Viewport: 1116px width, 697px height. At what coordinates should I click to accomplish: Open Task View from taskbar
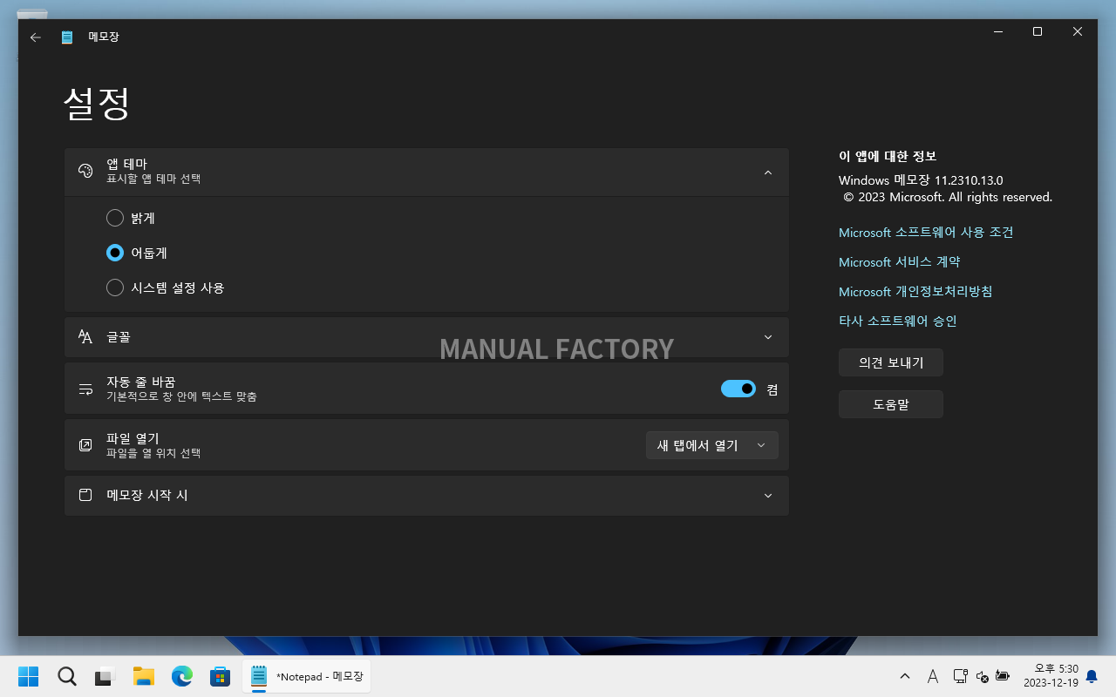point(105,676)
